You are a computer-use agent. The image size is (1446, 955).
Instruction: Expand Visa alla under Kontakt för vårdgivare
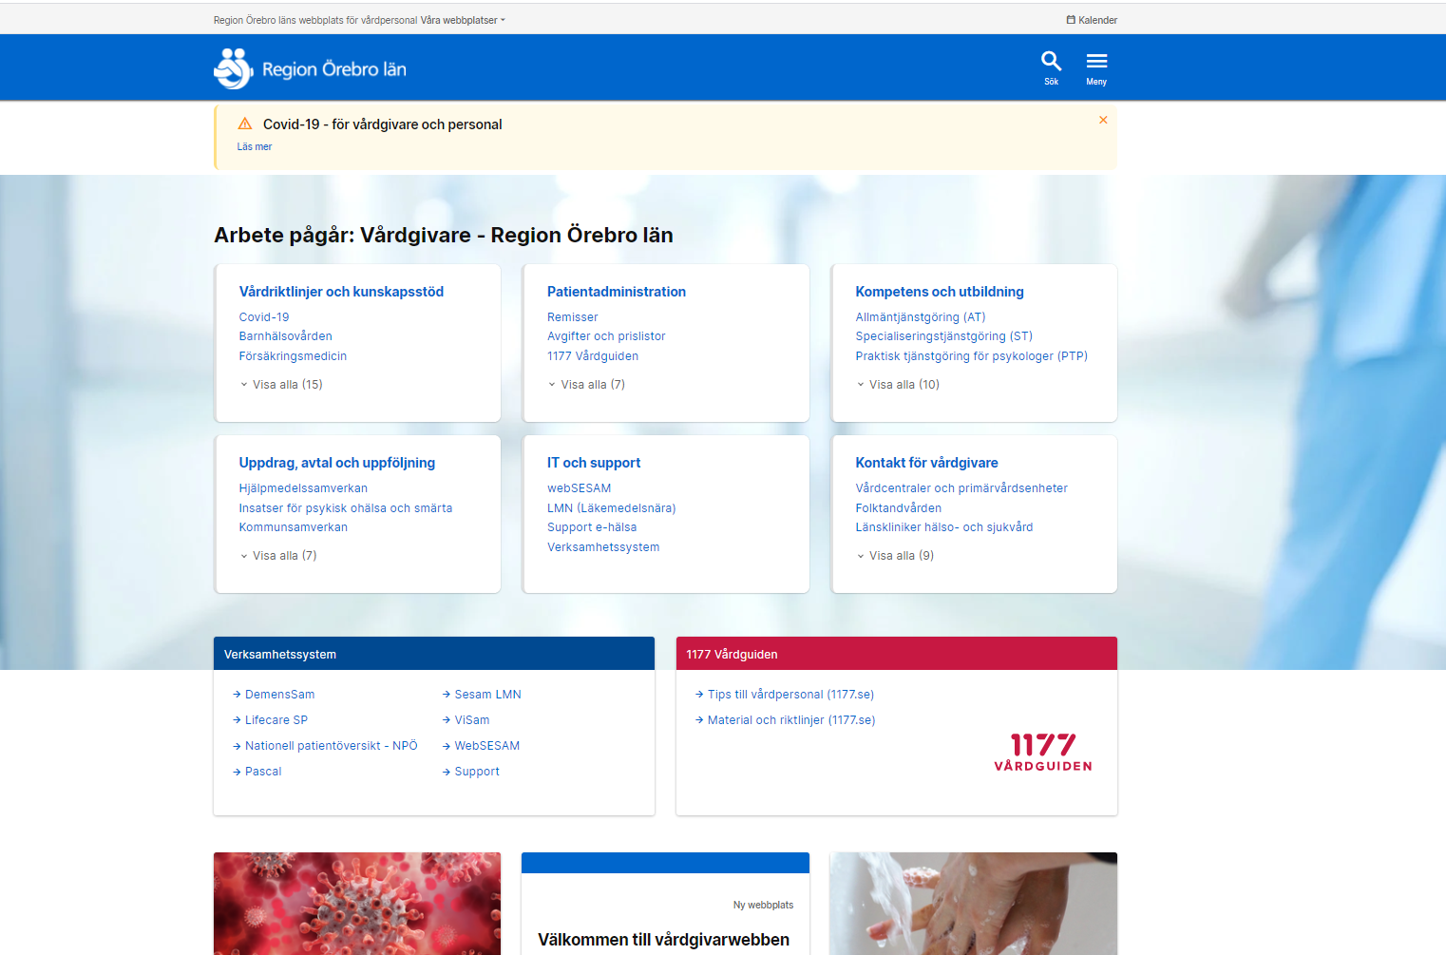pos(894,555)
